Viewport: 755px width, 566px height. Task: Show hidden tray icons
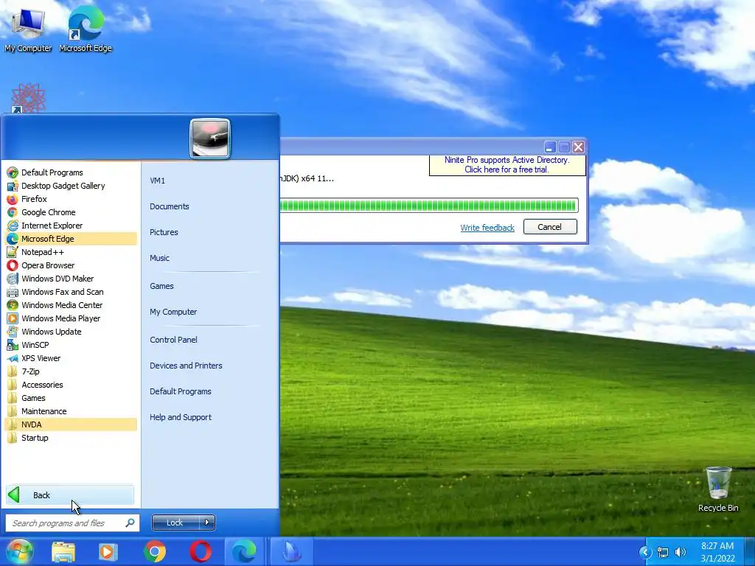(645, 552)
